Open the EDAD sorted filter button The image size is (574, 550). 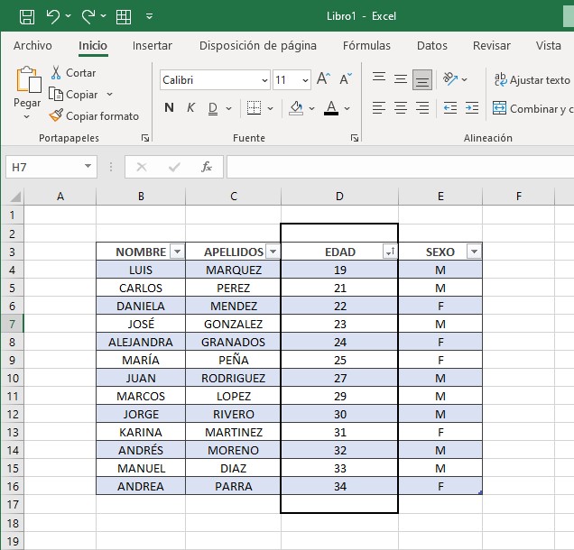(390, 252)
